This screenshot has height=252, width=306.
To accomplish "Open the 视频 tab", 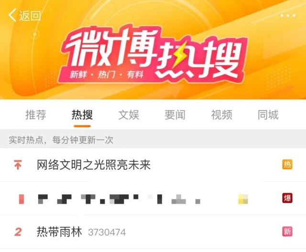I will 222,115.
